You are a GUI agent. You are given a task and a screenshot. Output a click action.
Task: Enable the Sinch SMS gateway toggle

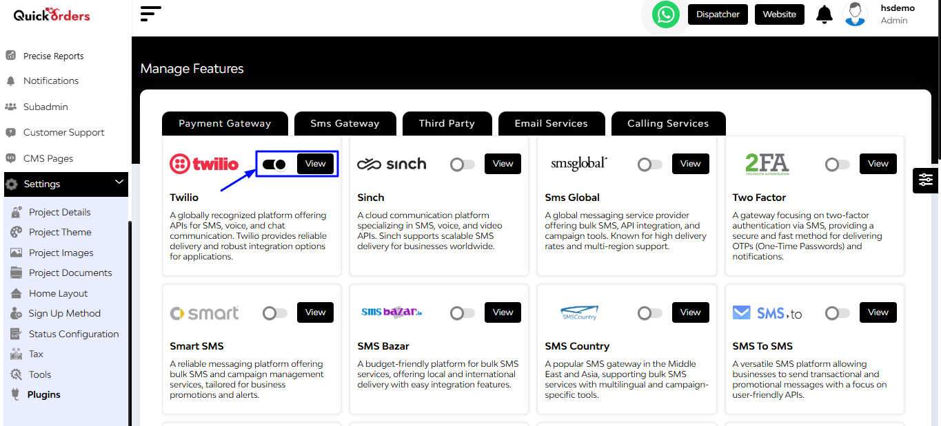click(x=463, y=164)
